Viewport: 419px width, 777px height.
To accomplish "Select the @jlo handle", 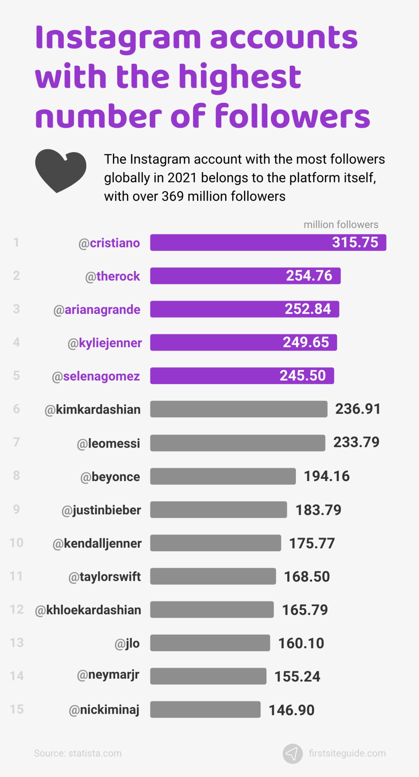I will pos(127,643).
